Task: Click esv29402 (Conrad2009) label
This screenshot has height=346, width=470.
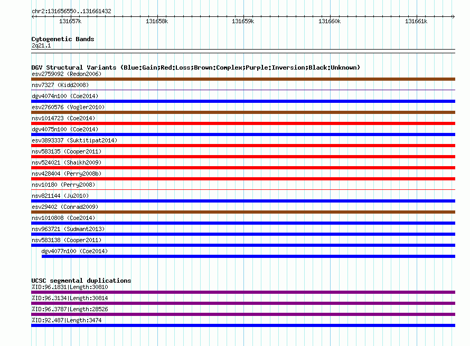Action: (65, 207)
